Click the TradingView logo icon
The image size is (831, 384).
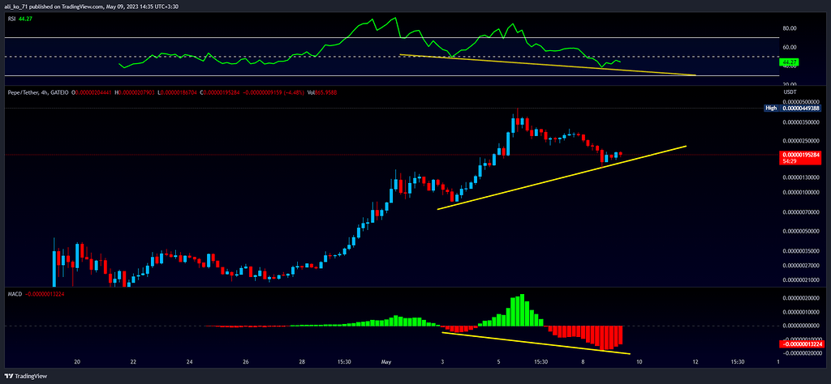coord(11,376)
